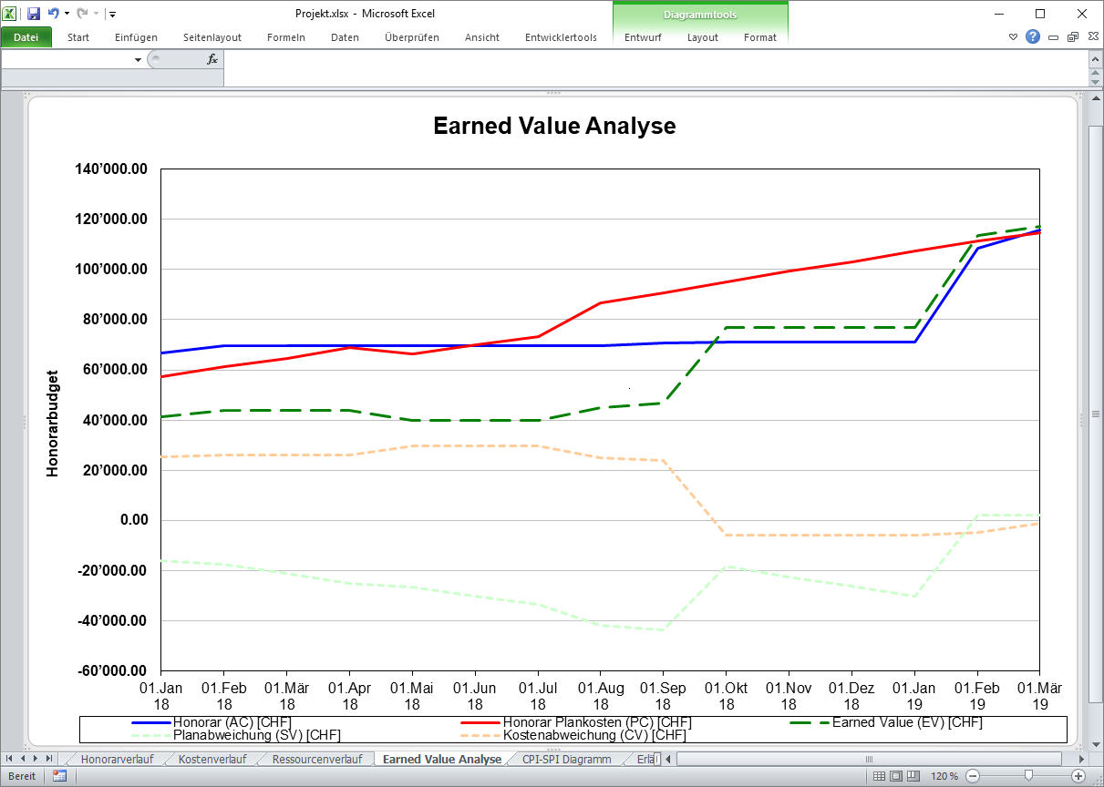
Task: Open the Diagrammtools Layout tab
Action: [703, 38]
